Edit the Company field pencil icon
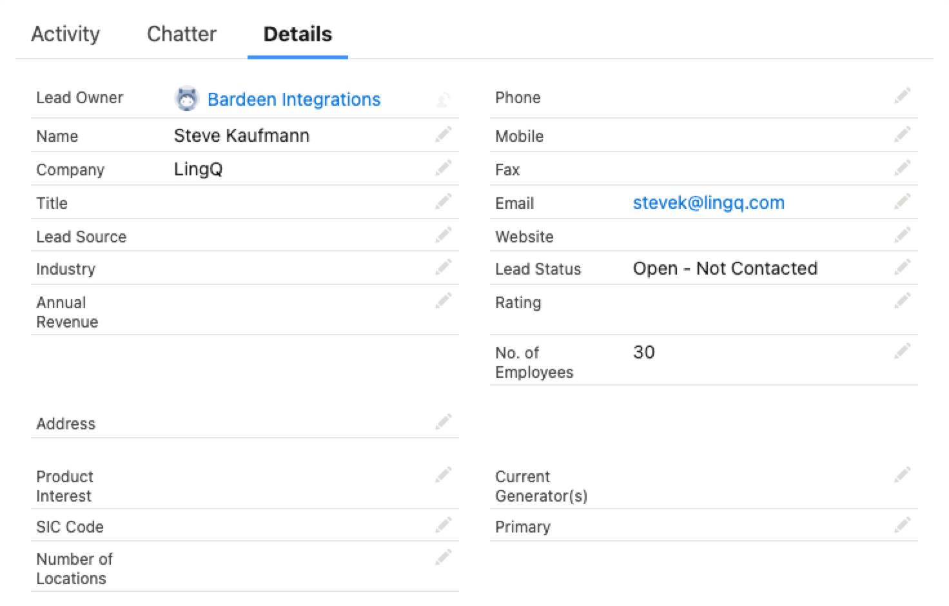 [444, 168]
